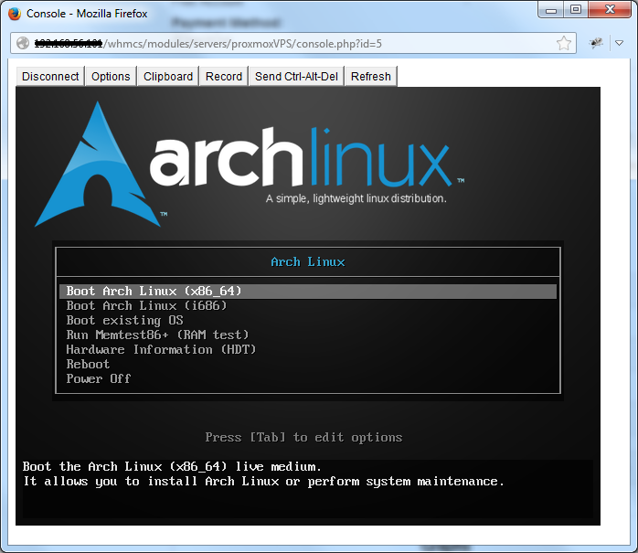638x553 pixels.
Task: Click the console URL address field
Action: pyautogui.click(x=293, y=43)
